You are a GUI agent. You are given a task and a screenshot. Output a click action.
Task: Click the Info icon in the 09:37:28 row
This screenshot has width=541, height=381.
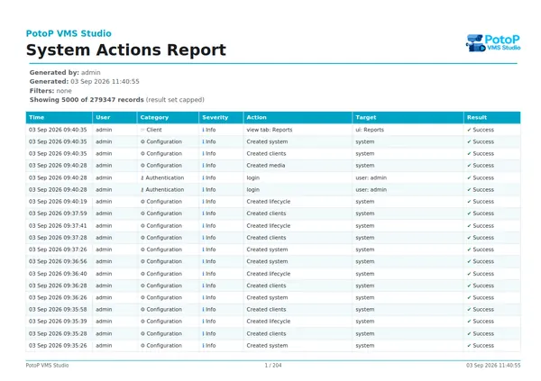(x=203, y=238)
